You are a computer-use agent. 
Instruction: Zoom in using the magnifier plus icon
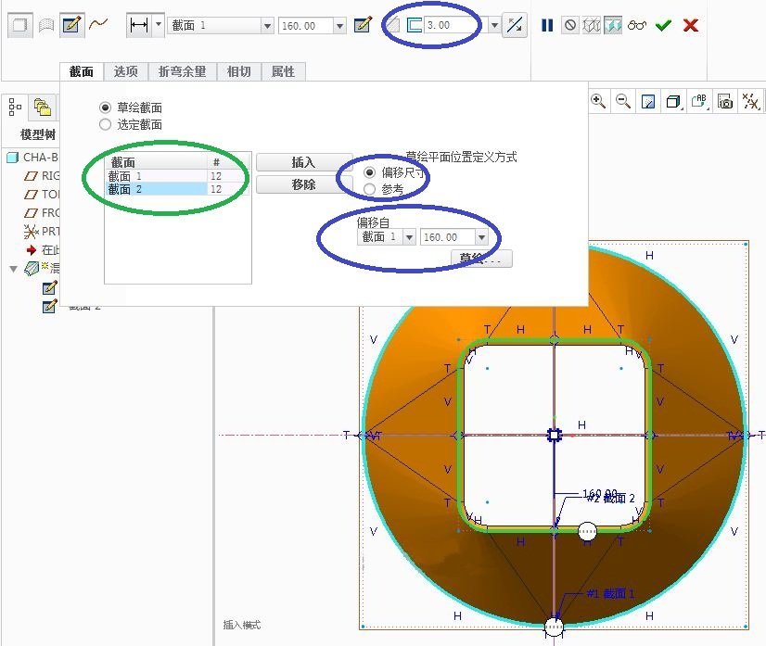click(598, 102)
